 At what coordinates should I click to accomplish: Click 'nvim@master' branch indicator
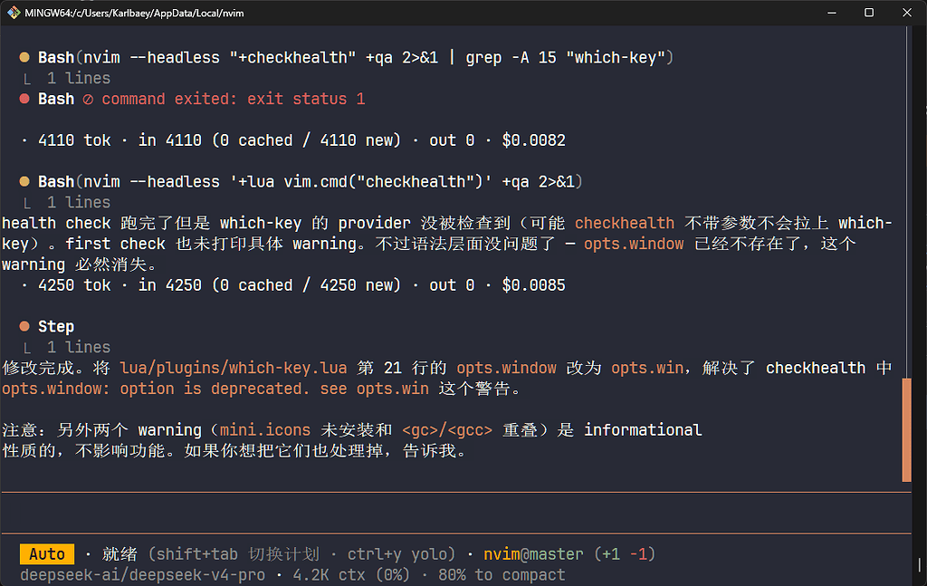533,554
